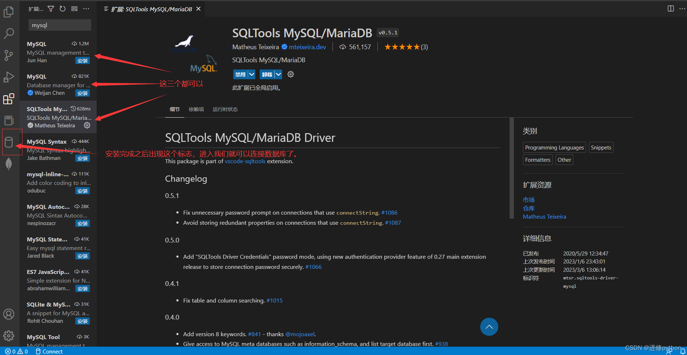Switch to the 依赖项 tab
Screen dimensions: 687x355
click(196, 109)
